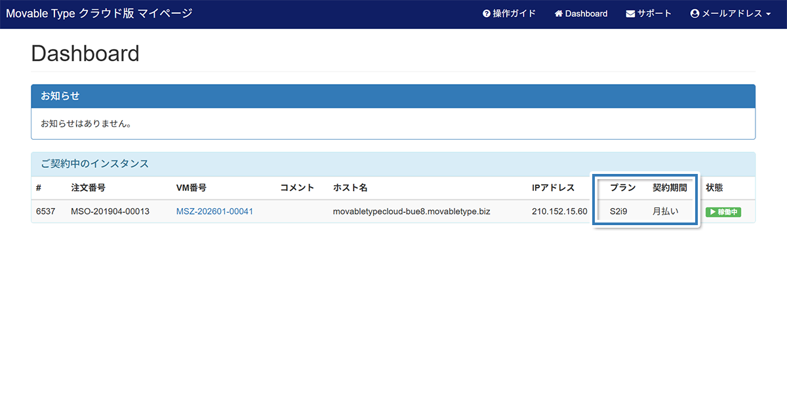
Task: Click the play icon in 稼働中 badge
Action: (x=711, y=212)
